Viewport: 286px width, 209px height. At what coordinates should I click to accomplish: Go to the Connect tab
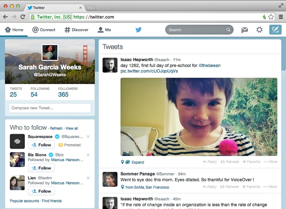coord(44,30)
